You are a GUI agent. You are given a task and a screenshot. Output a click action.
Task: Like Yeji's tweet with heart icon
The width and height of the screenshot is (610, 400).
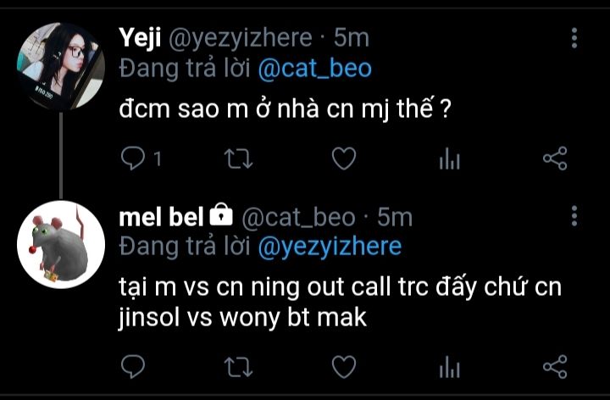pyautogui.click(x=344, y=158)
